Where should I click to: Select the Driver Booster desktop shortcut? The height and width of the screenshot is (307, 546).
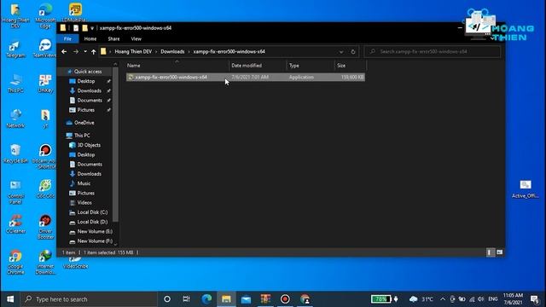[45, 227]
